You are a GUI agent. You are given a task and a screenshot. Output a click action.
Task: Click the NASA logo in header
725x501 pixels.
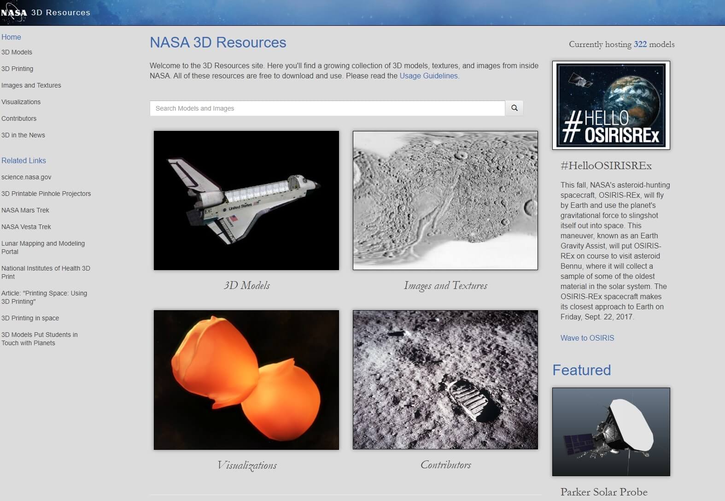(14, 12)
